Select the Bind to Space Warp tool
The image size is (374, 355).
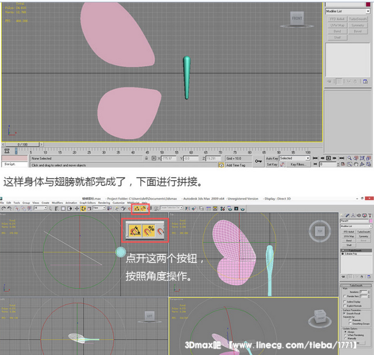[29, 208]
